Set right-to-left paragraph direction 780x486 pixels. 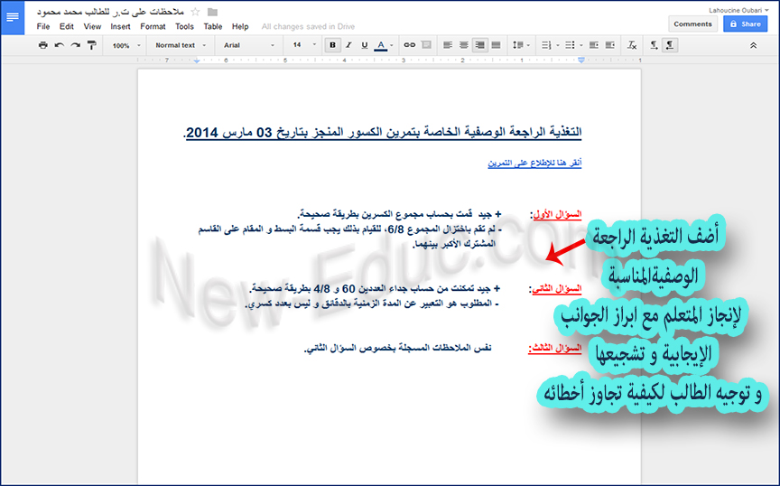670,45
